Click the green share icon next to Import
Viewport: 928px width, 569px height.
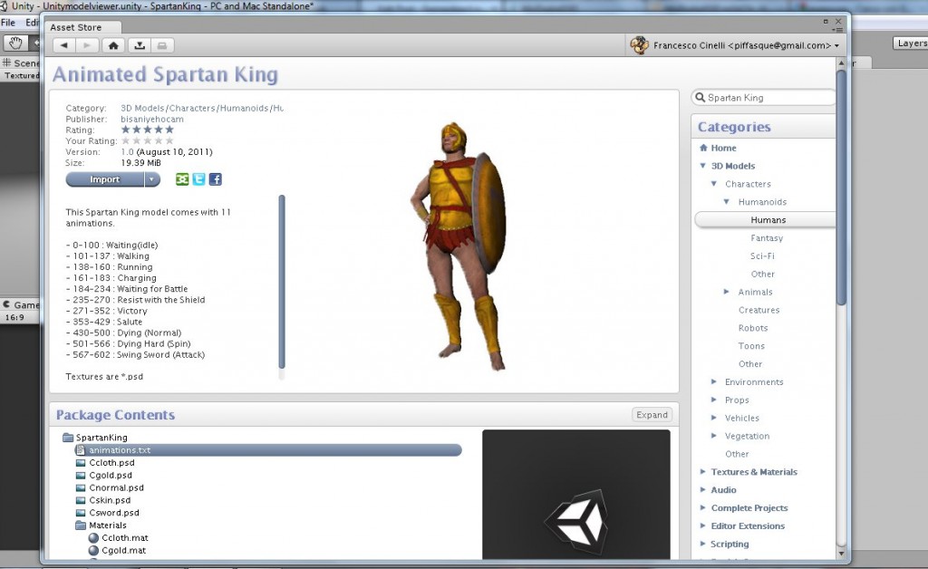[182, 178]
